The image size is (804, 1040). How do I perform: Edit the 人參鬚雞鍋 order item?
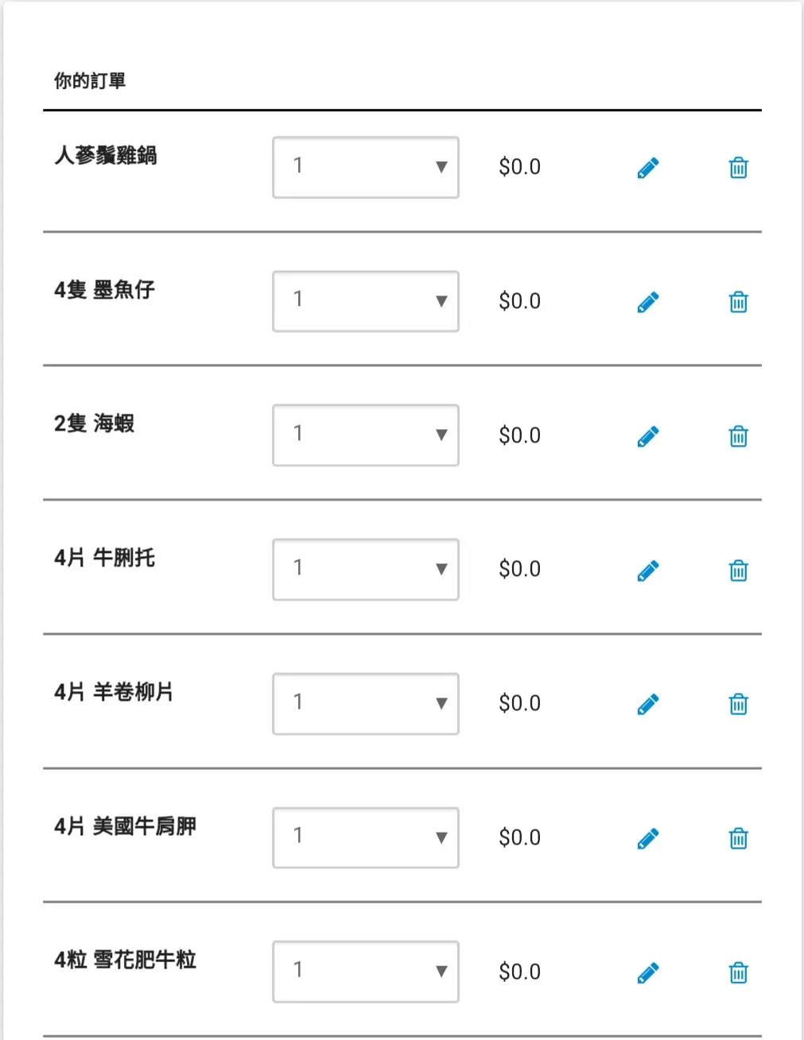coord(648,168)
